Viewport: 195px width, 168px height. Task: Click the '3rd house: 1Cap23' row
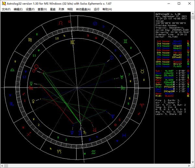[172, 46]
